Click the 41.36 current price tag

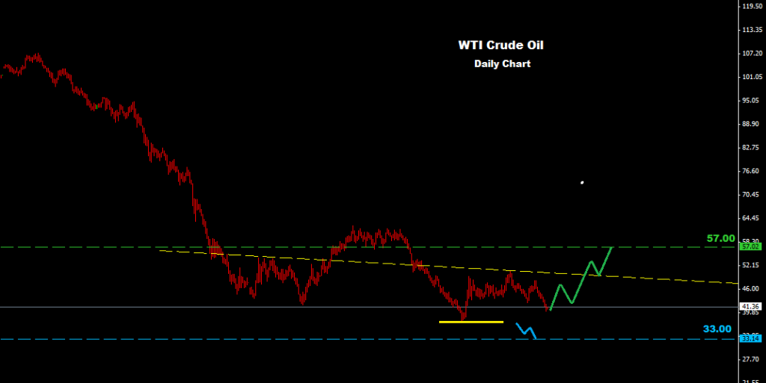[x=750, y=307]
